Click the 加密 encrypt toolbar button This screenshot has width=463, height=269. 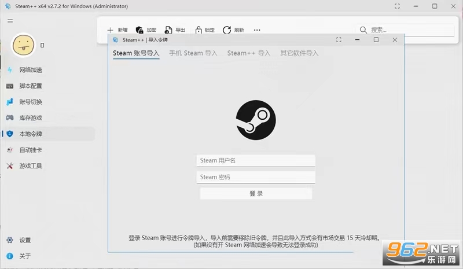146,30
